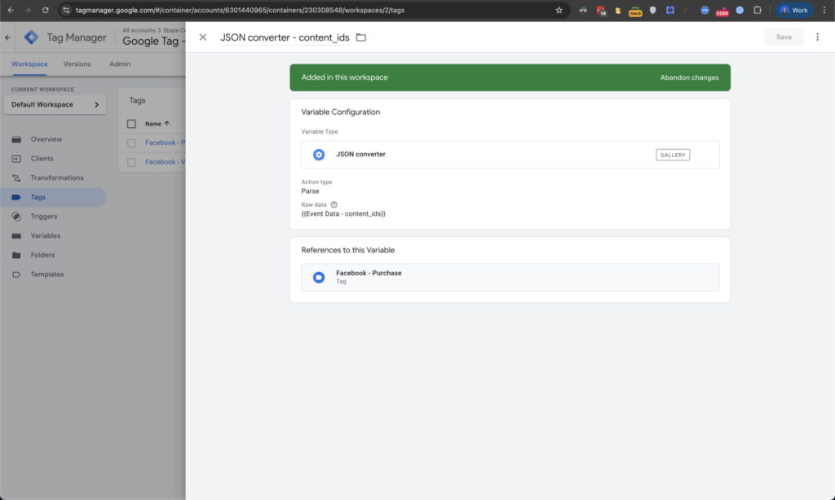This screenshot has height=500, width=835.
Task: Reload the page in browser
Action: click(45, 11)
